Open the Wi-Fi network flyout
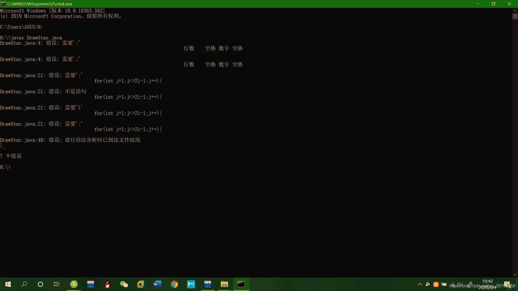Image resolution: width=518 pixels, height=291 pixels. point(452,284)
